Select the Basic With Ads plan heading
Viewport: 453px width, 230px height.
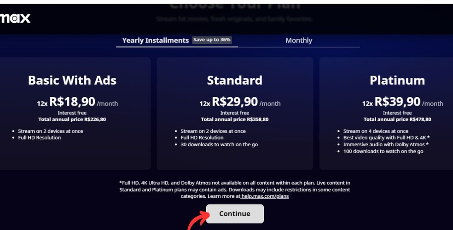(72, 80)
